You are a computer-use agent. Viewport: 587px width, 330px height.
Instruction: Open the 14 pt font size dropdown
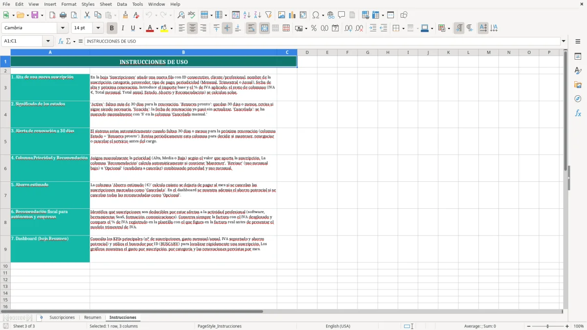coord(98,28)
